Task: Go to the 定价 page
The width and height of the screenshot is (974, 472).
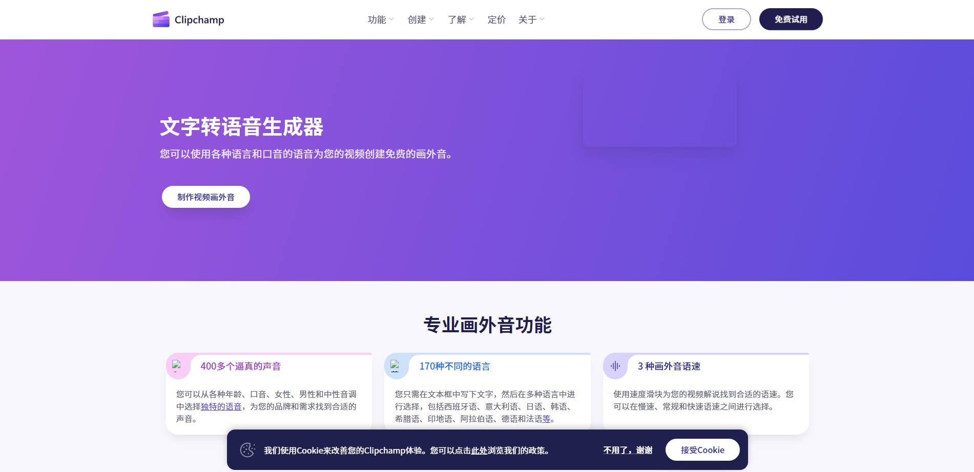Action: 496,19
